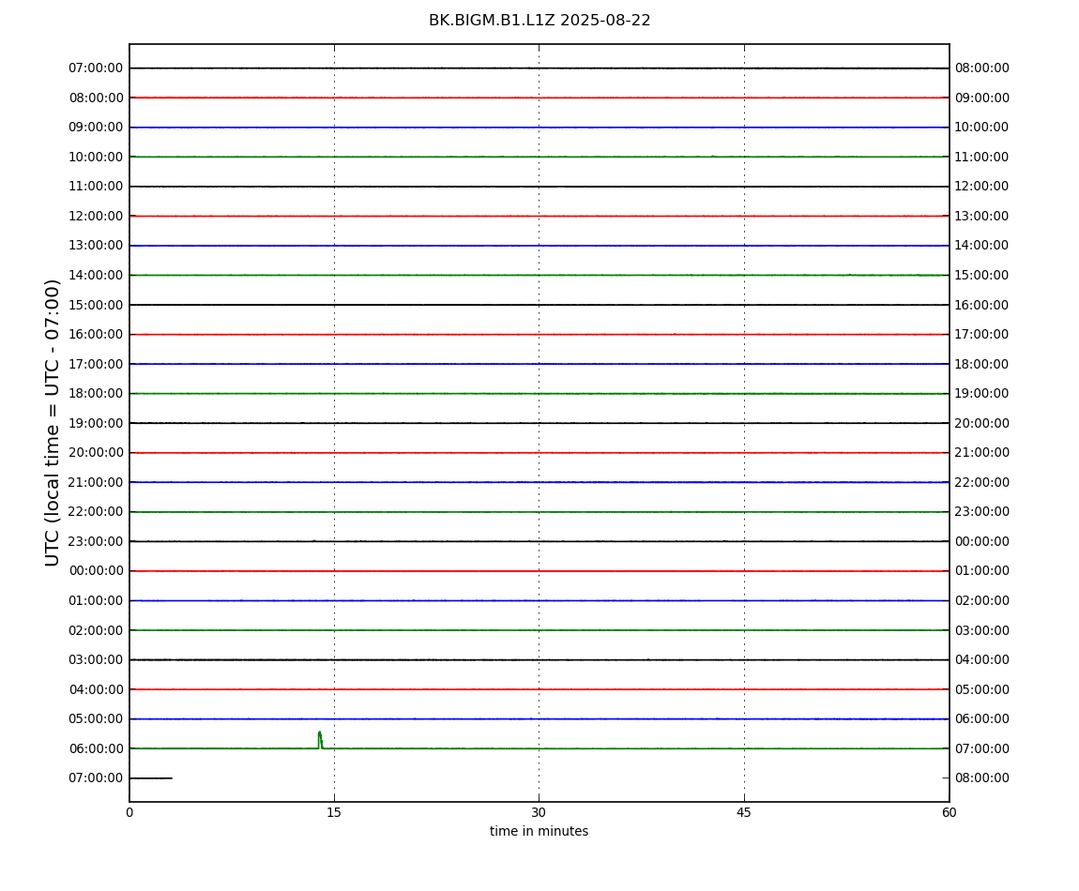The height and width of the screenshot is (891, 1079).
Task: Click left-axis label 01:00:00
Action: (97, 600)
